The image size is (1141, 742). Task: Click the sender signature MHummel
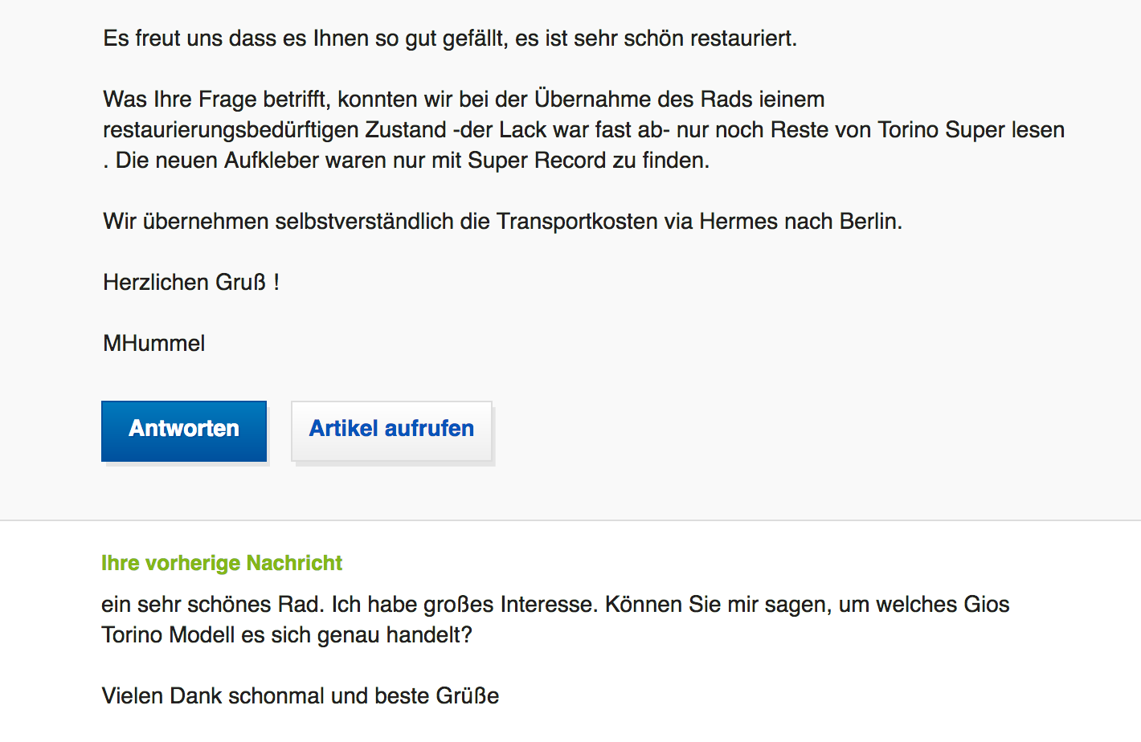point(154,344)
